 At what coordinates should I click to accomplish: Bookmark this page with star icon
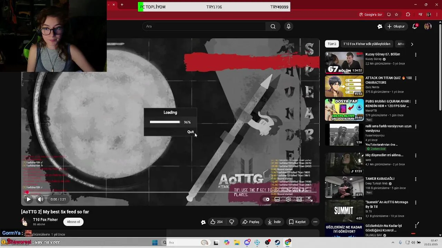[396, 14]
